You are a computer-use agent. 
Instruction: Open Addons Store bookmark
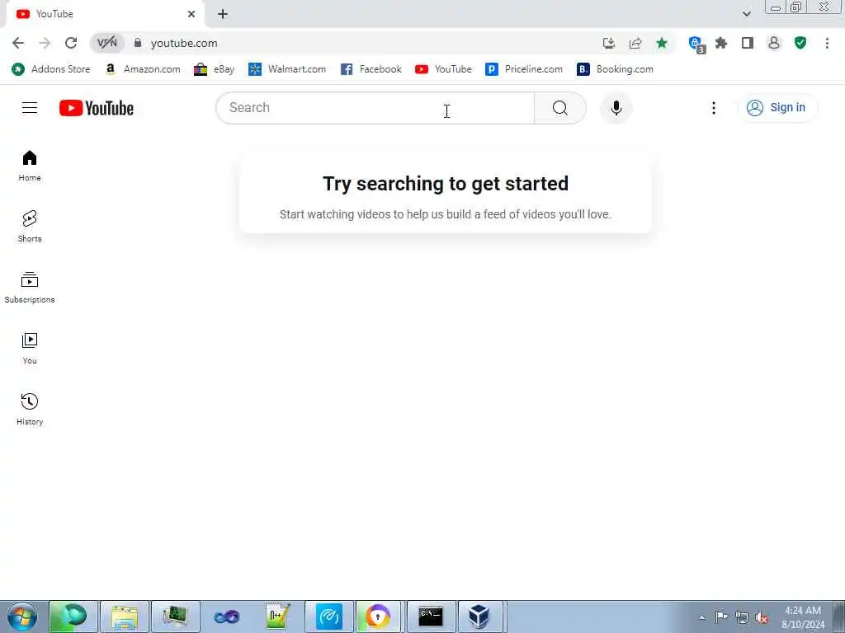click(x=50, y=69)
